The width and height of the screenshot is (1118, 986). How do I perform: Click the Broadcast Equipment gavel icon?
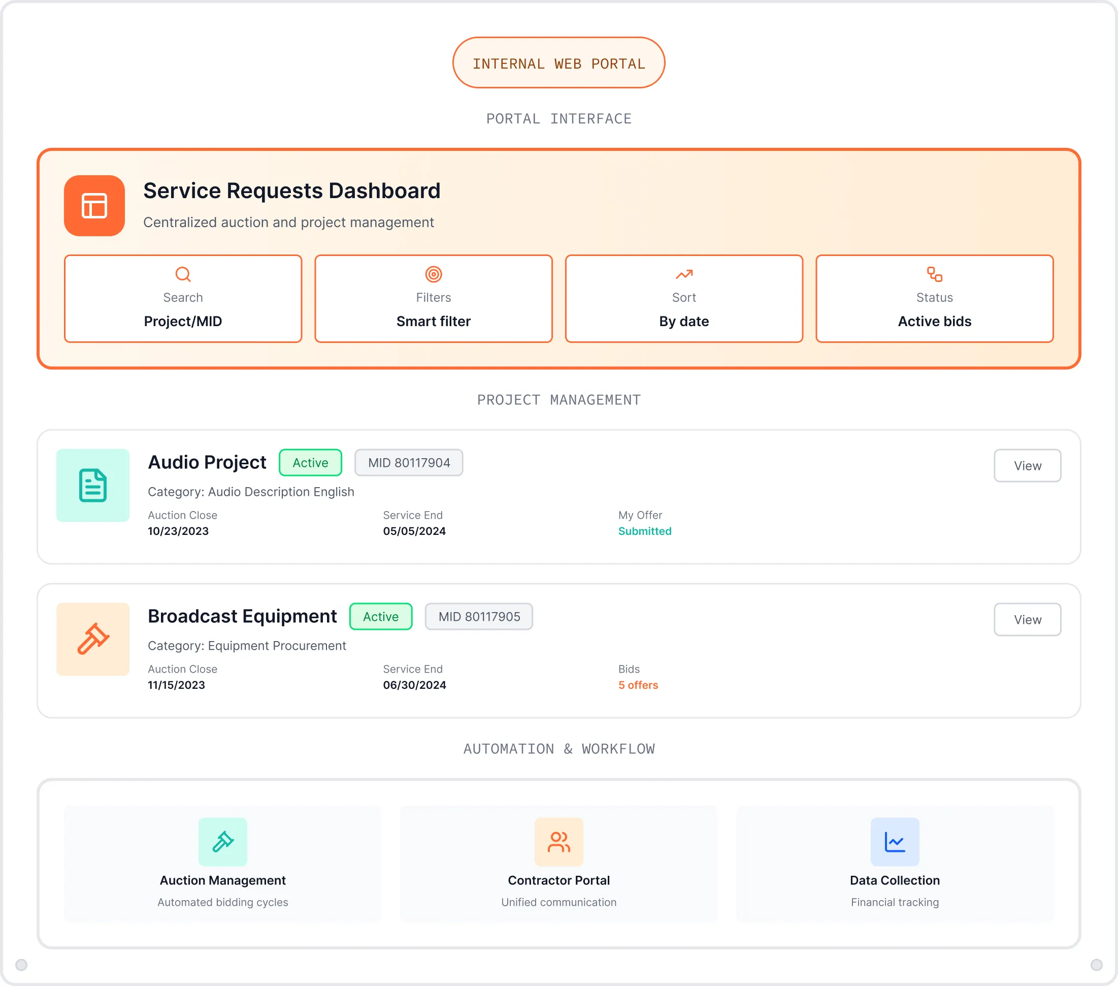tap(93, 639)
